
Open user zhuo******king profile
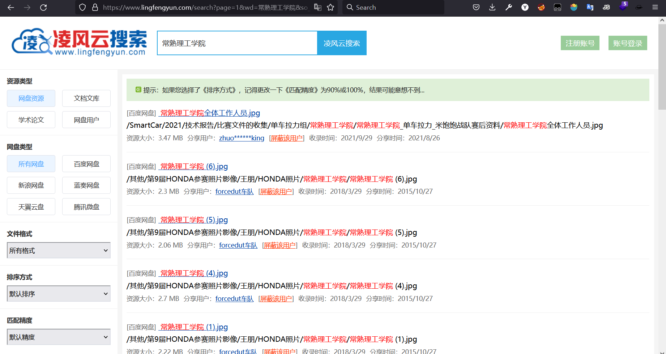[242, 138]
